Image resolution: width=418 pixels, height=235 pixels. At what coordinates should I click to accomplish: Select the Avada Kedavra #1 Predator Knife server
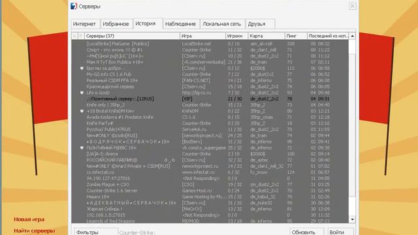click(x=210, y=117)
